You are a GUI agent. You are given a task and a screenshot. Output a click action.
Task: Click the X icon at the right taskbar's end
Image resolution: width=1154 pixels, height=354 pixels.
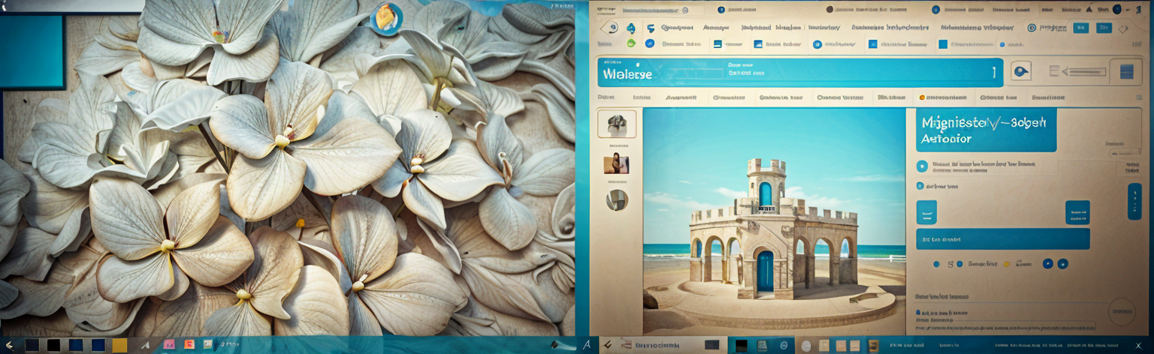pos(1138,345)
